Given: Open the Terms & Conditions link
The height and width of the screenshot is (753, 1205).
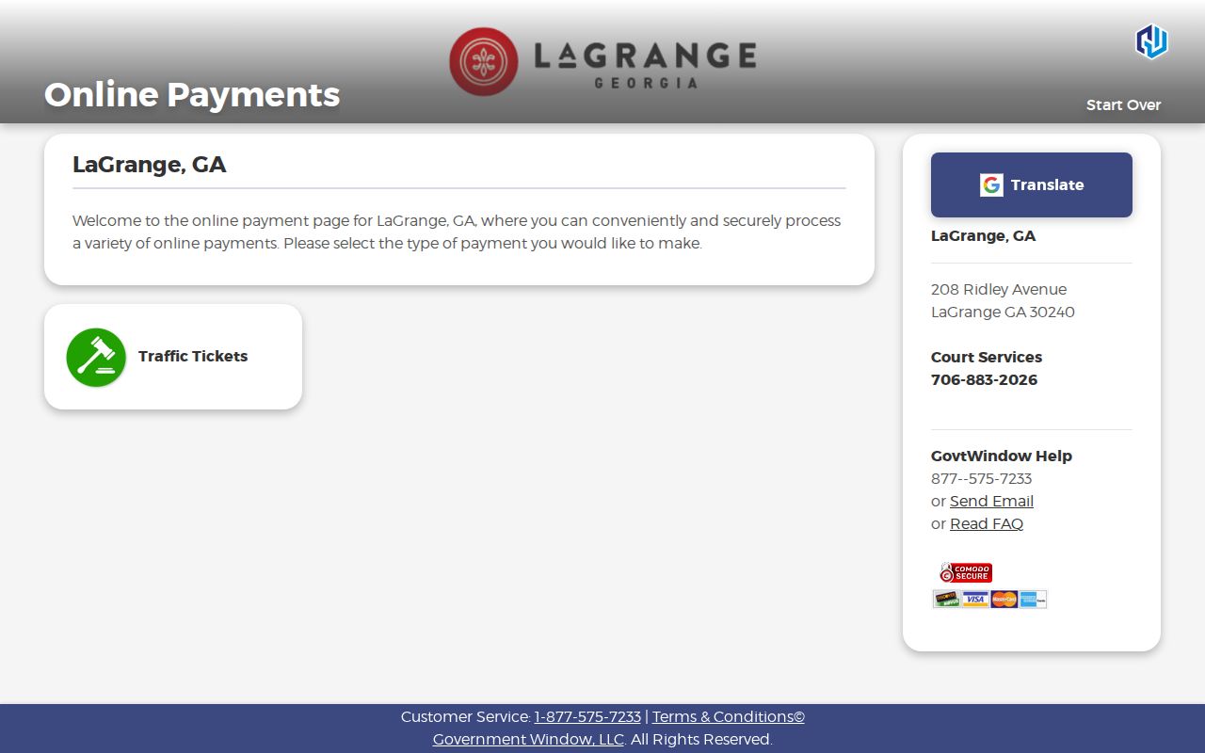Looking at the screenshot, I should tap(729, 717).
